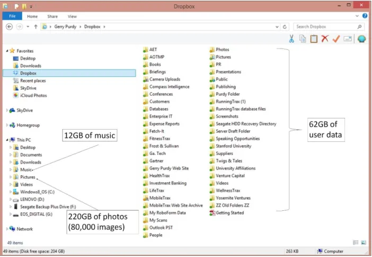Click the search magnifier icon
This screenshot has height=257, width=372.
tap(359, 27)
